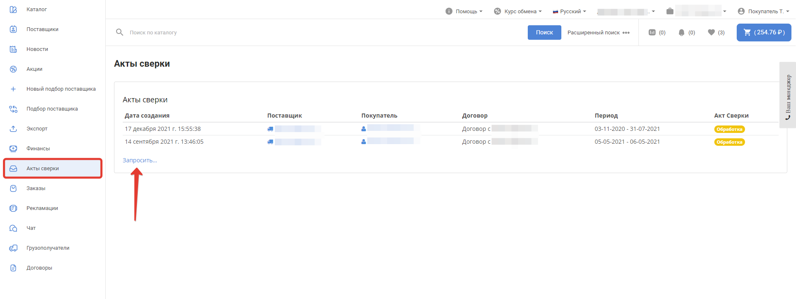
Task: Click the favorites heart icon
Action: click(x=711, y=32)
